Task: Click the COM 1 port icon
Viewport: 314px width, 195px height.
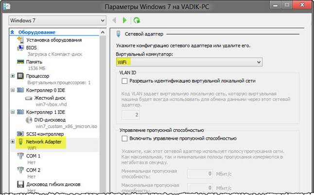Action: coord(20,156)
